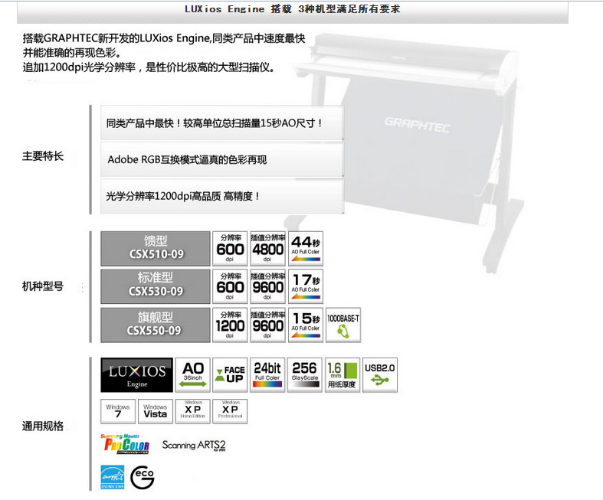This screenshot has width=603, height=500.
Task: Click the CSX550-09 9600 dpi interpolation icon
Action: (x=267, y=325)
